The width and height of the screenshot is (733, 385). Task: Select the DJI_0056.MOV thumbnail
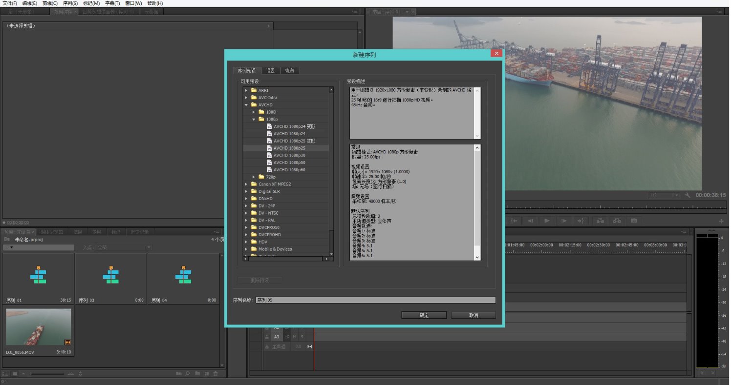[38, 327]
